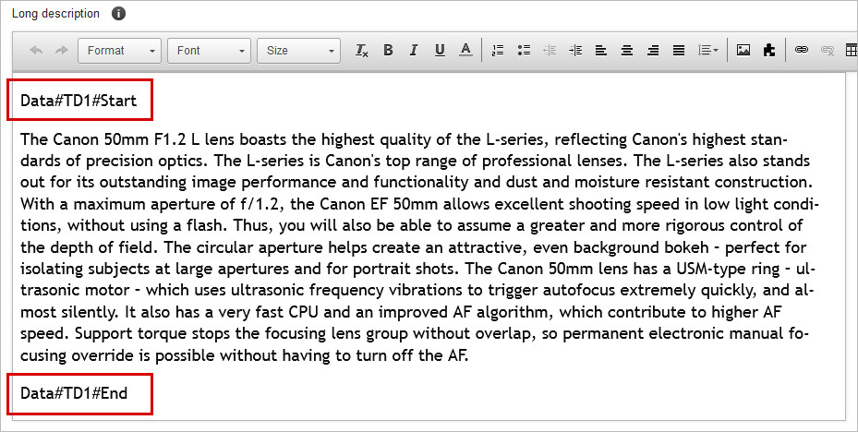This screenshot has width=858, height=432.
Task: Toggle bold formatting
Action: [x=388, y=51]
